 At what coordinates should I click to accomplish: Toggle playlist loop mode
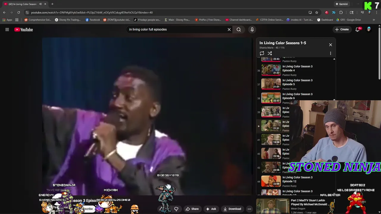(x=262, y=53)
